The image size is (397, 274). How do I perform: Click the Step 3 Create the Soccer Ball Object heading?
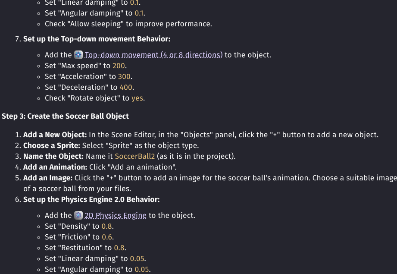tap(66, 116)
